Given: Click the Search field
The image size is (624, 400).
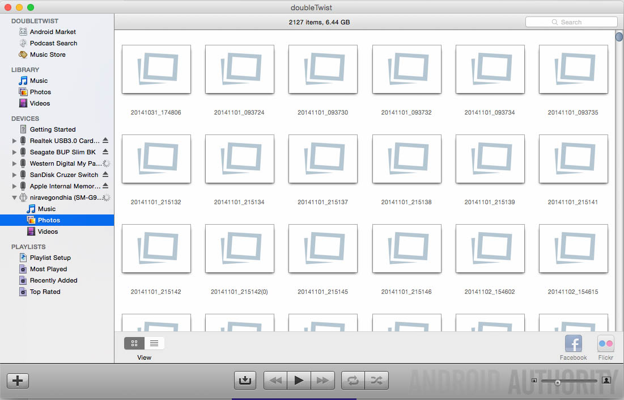Looking at the screenshot, I should pos(571,22).
